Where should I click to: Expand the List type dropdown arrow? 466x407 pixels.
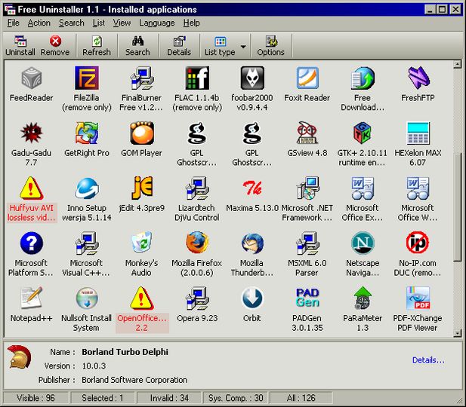tap(243, 47)
